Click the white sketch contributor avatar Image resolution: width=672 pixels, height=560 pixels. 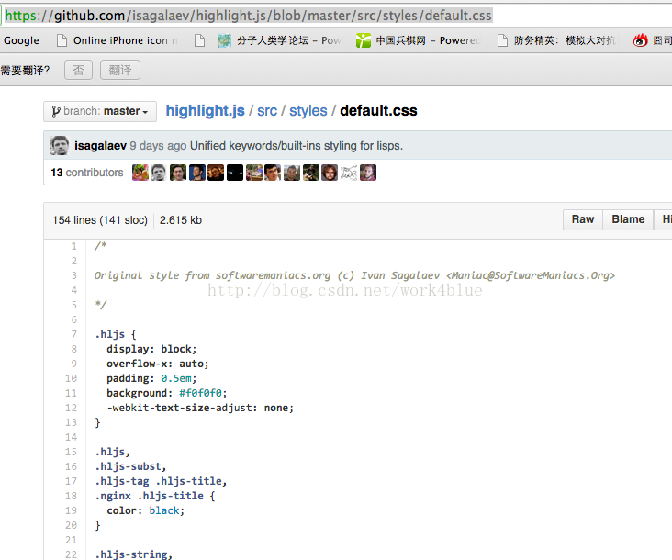pos(349,173)
